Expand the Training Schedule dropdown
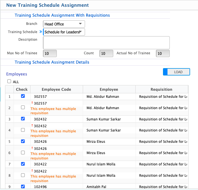Screen dimensions: 198x190 (64, 32)
